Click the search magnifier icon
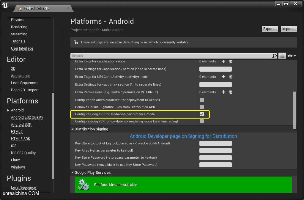The width and height of the screenshot is (304, 200). click(x=274, y=56)
